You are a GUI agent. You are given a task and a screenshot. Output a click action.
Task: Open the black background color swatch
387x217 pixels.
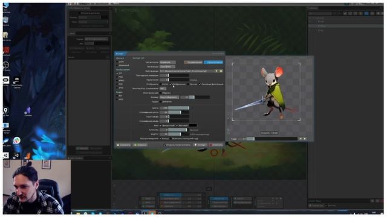pos(193,125)
